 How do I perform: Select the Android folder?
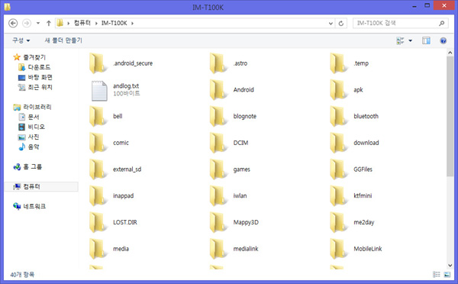click(x=232, y=89)
